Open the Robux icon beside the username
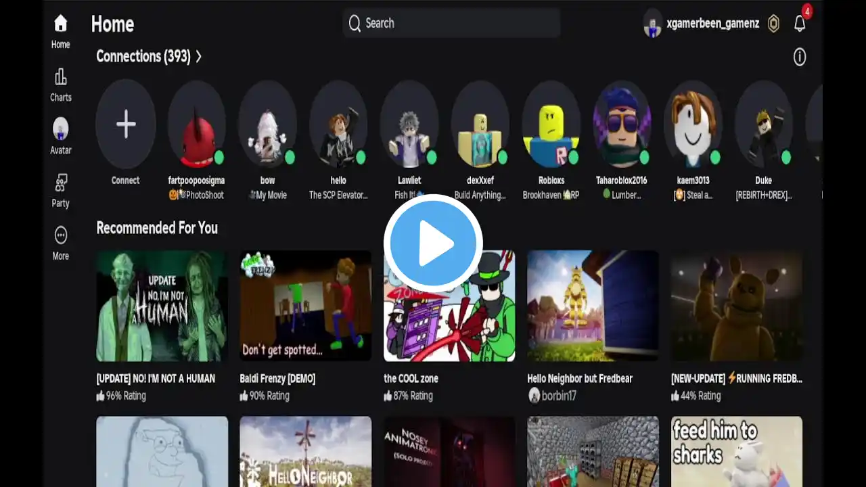Screen dimensions: 866x487 coord(773,24)
